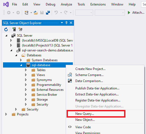Click the Open File toolbar icon

36,13
